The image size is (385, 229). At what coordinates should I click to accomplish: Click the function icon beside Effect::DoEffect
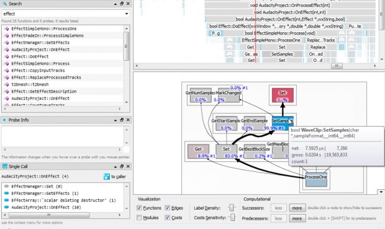tap(7, 56)
